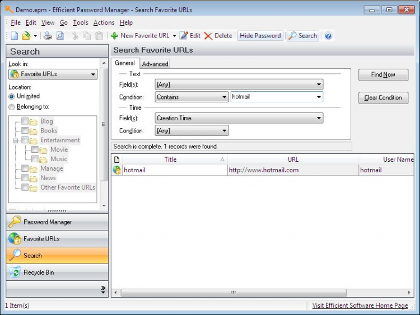Screen dimensions: 420x315
Task: Check the Music folder checkbox
Action: (x=35, y=159)
